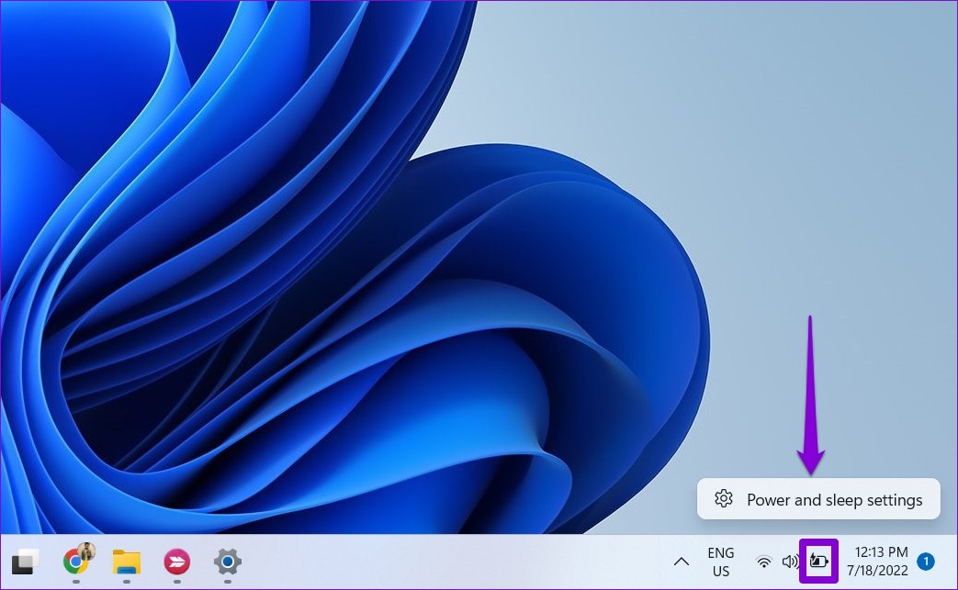This screenshot has width=958, height=590.
Task: Click the Wi-Fi network icon
Action: point(763,562)
